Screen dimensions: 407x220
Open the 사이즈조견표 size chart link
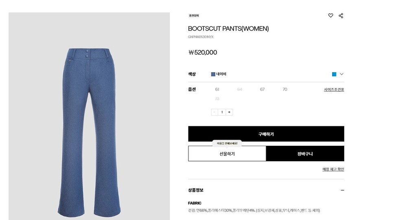click(334, 90)
